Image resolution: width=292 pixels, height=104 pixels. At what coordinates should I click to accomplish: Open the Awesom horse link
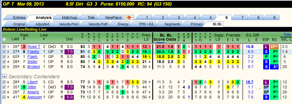pyautogui.click(x=35, y=97)
